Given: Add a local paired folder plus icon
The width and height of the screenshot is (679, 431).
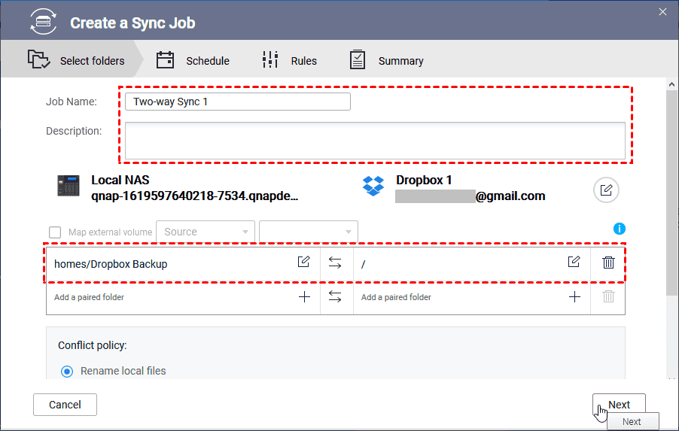Looking at the screenshot, I should 304,297.
